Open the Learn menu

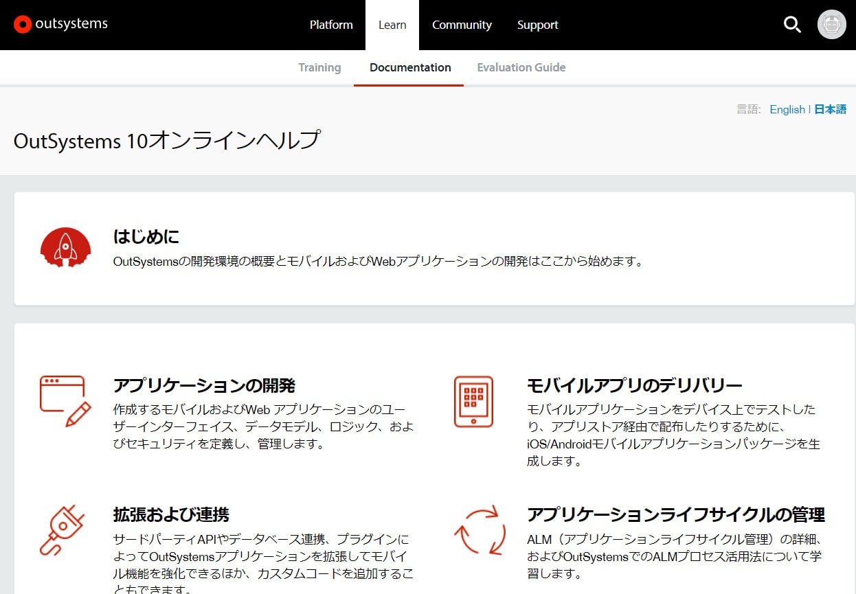tap(392, 25)
